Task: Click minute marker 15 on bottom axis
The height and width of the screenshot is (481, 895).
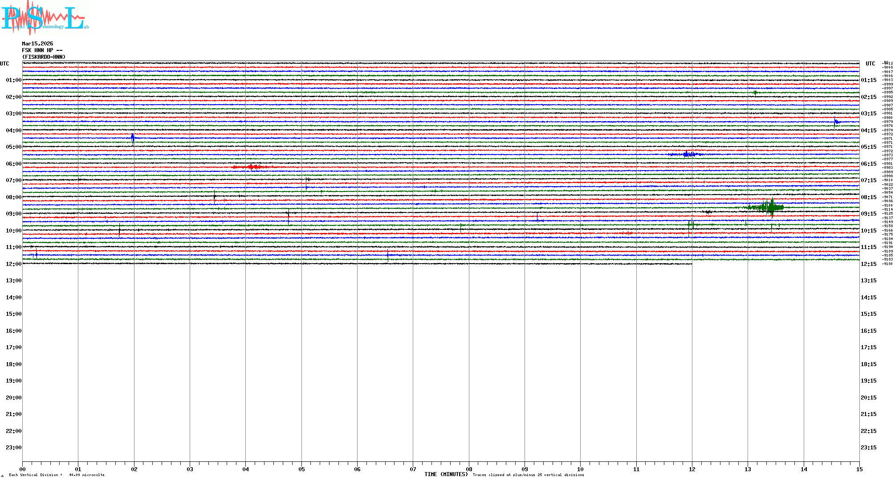Action: pyautogui.click(x=859, y=469)
